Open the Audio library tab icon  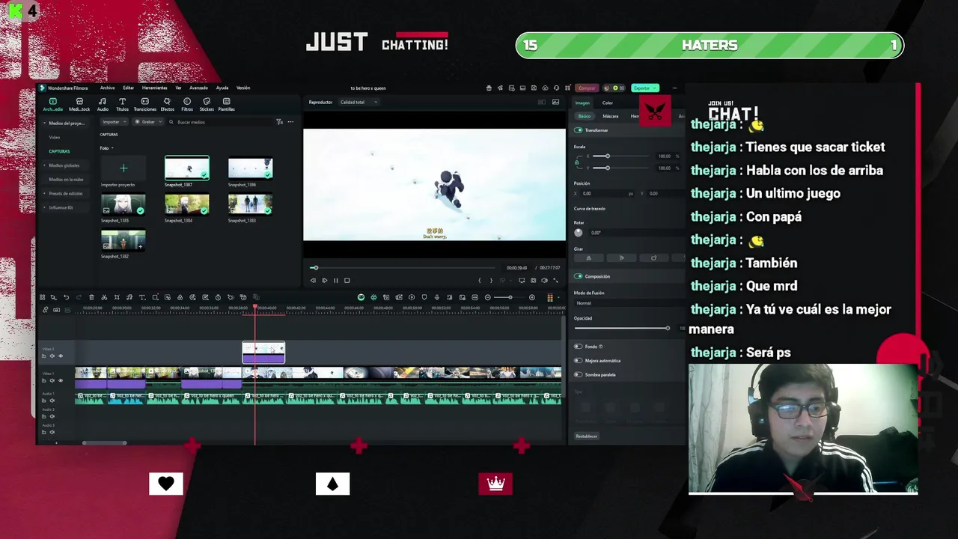[103, 101]
